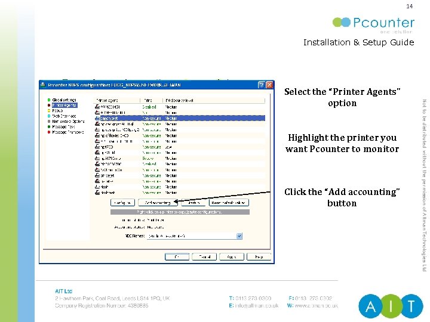
Task: Click the Reset default values button
Action: [229, 203]
